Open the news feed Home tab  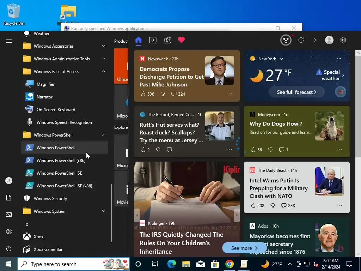click(138, 40)
